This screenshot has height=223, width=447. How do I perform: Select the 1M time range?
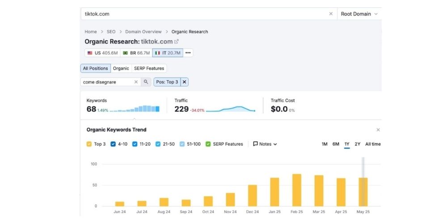(x=325, y=144)
